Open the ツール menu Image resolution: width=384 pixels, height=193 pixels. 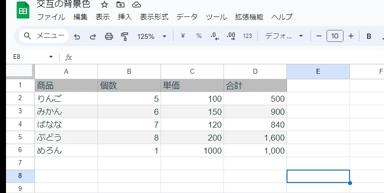[x=216, y=17]
